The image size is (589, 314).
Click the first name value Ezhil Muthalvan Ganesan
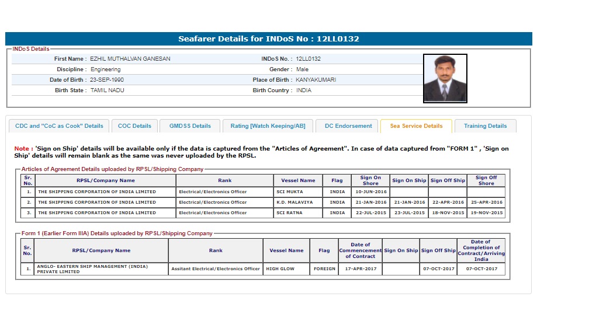[x=130, y=59]
